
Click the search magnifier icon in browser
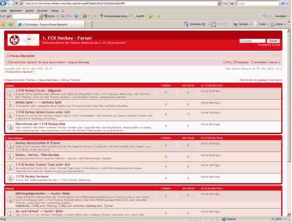283,3
